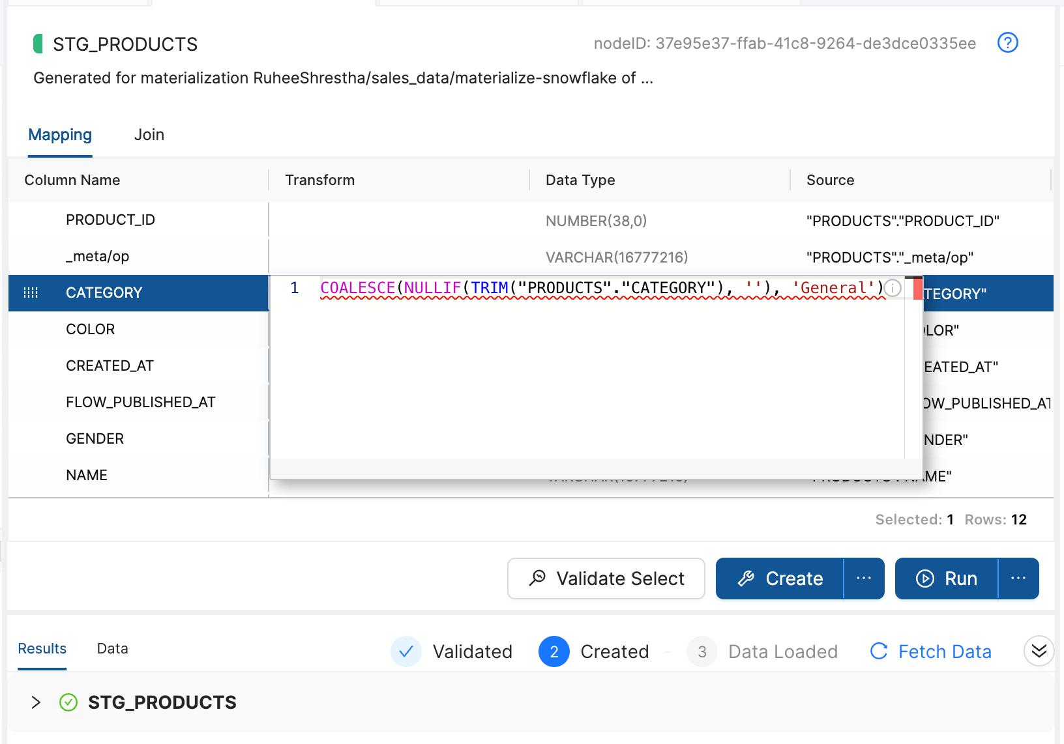Click the green STG_PRODUCTS node color indicator
The image size is (1064, 744).
(x=38, y=44)
